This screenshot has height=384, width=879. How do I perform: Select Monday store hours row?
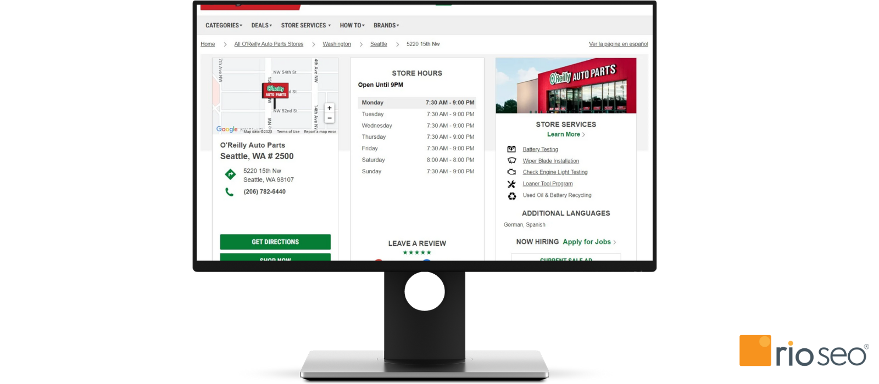pyautogui.click(x=417, y=103)
